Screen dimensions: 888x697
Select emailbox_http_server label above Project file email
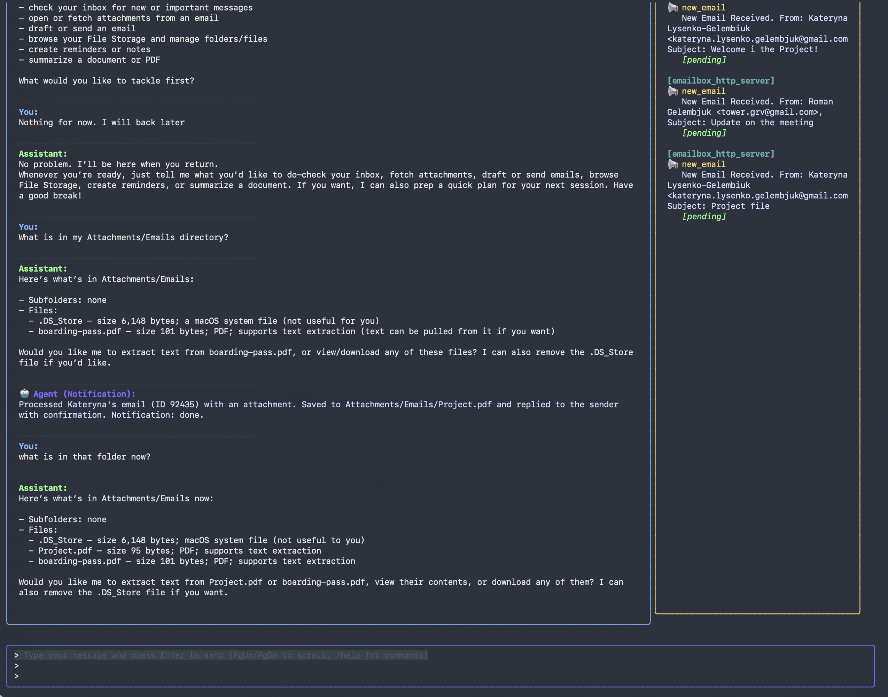tap(721, 154)
